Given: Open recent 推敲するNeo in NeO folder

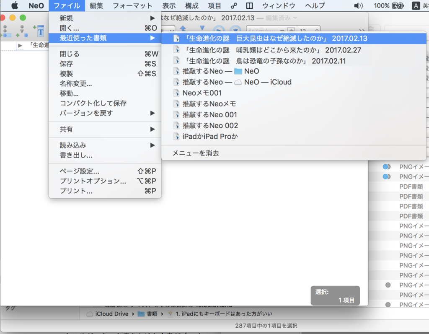Looking at the screenshot, I should [294, 71].
